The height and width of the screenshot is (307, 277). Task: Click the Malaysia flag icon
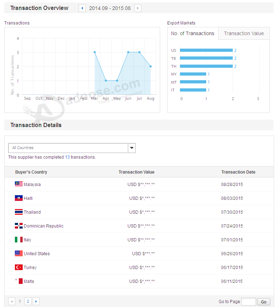tap(19, 184)
